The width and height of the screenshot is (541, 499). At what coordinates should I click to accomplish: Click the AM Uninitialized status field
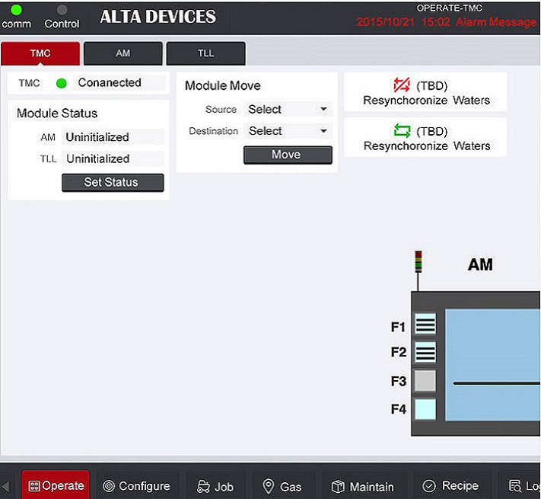(113, 137)
